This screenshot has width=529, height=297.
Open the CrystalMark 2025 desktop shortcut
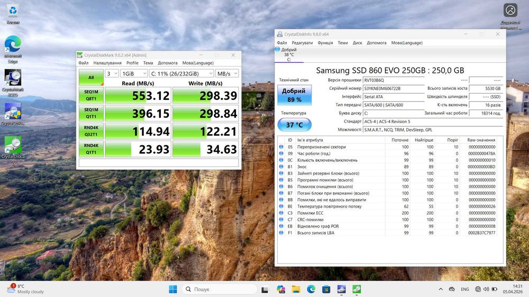(x=13, y=83)
